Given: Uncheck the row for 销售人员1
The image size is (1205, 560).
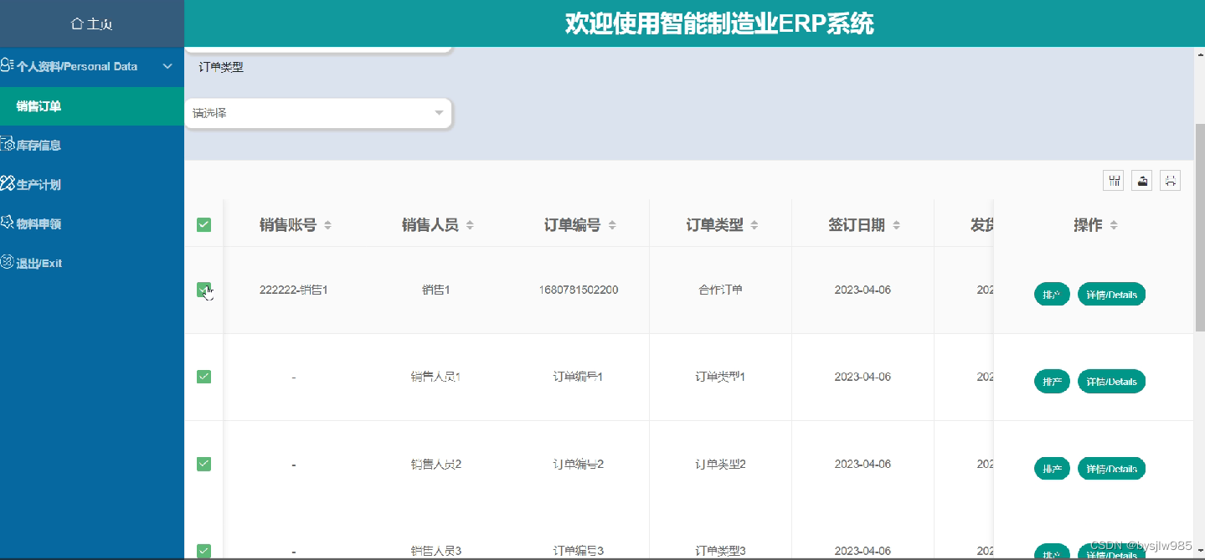Looking at the screenshot, I should click(x=203, y=377).
